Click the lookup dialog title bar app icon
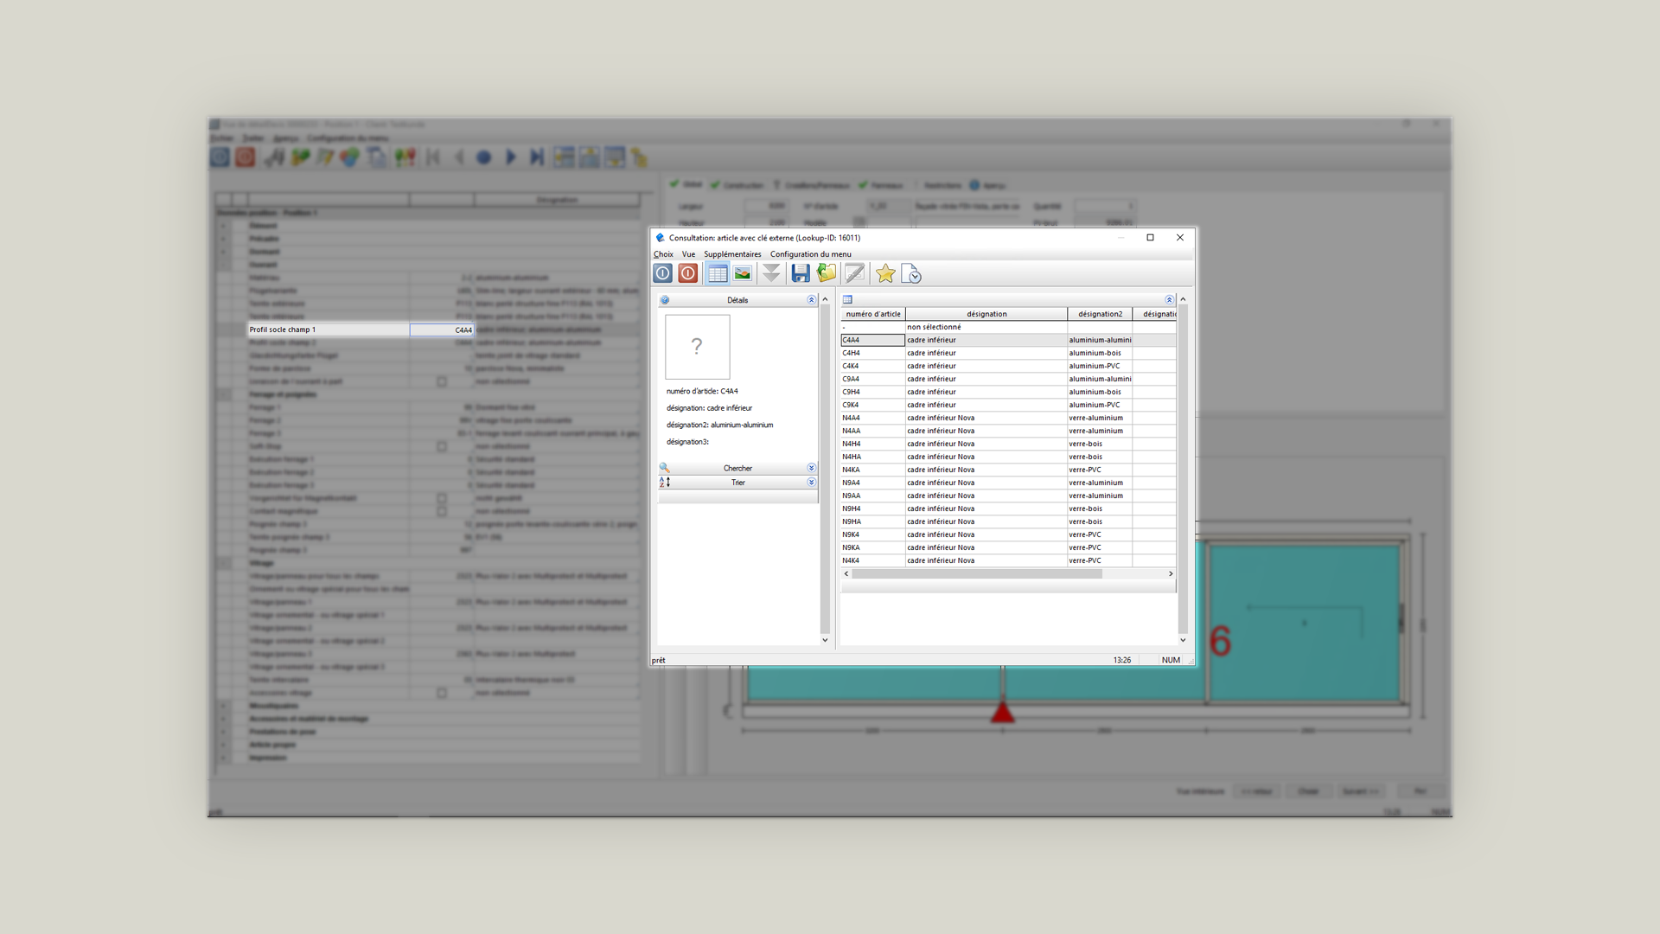 [x=661, y=238]
